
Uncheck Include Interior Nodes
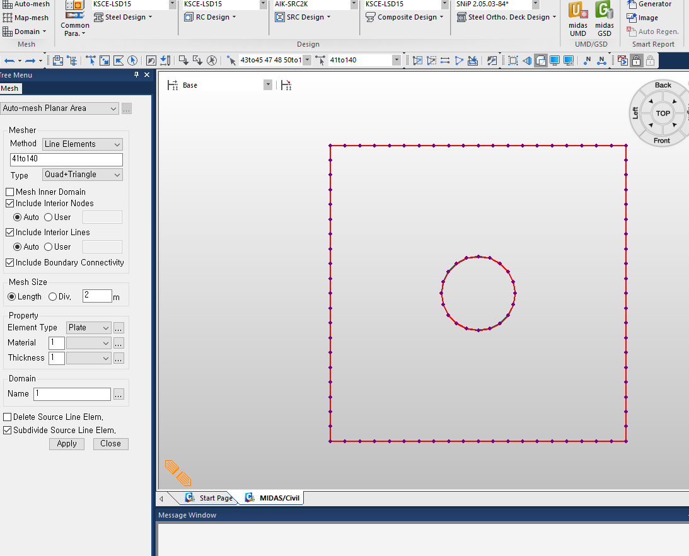point(9,204)
